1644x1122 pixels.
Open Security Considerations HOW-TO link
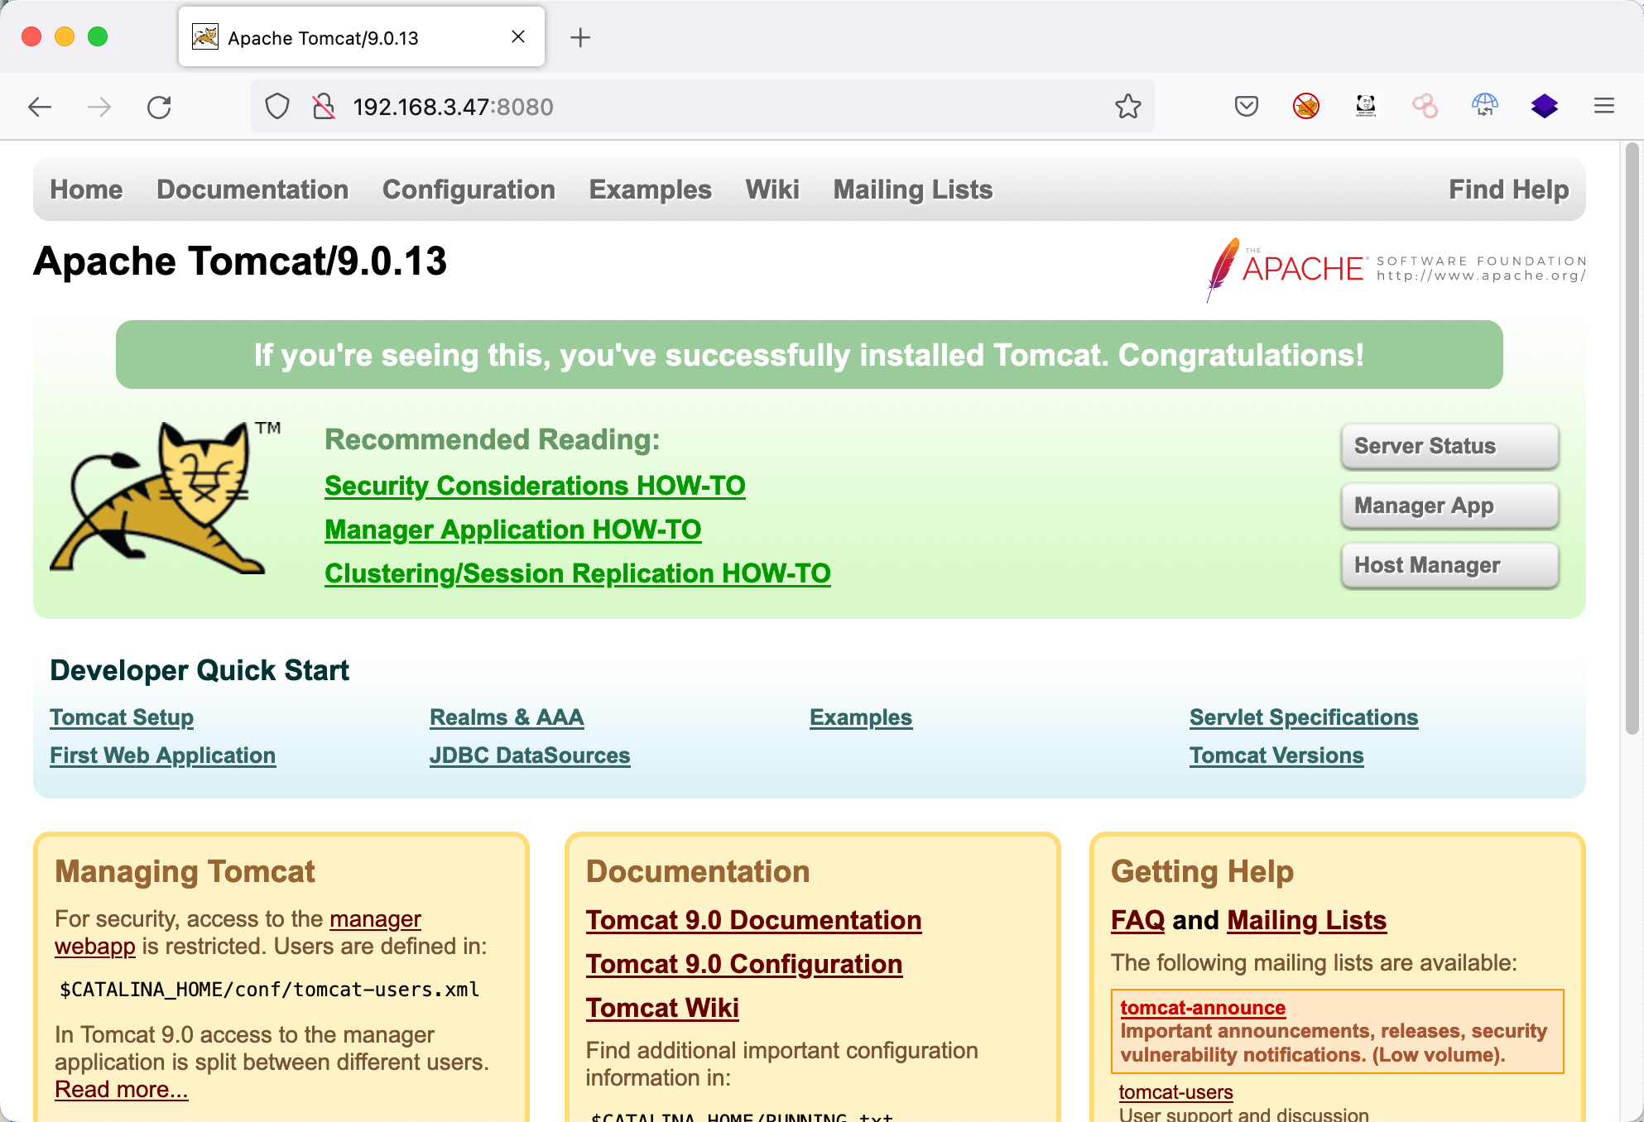pyautogui.click(x=535, y=486)
